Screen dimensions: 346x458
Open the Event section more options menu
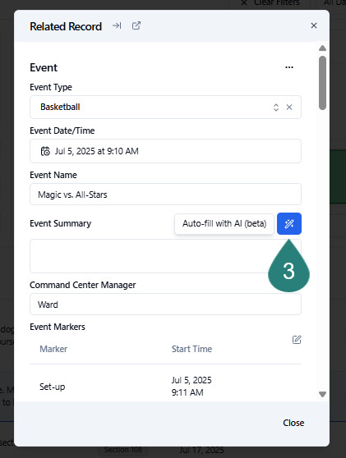289,67
